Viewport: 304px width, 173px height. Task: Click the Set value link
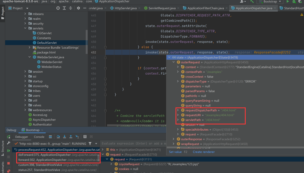(175, 152)
